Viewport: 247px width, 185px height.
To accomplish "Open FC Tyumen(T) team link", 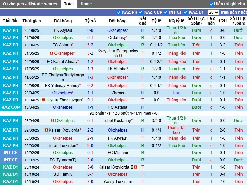I will coord(63,160).
